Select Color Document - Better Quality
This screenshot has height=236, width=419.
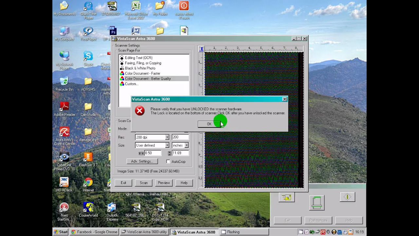pos(154,79)
